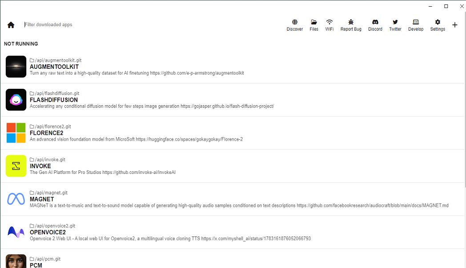This screenshot has height=268, width=466.
Task: Open the INVOKE app title
Action: pyautogui.click(x=40, y=166)
